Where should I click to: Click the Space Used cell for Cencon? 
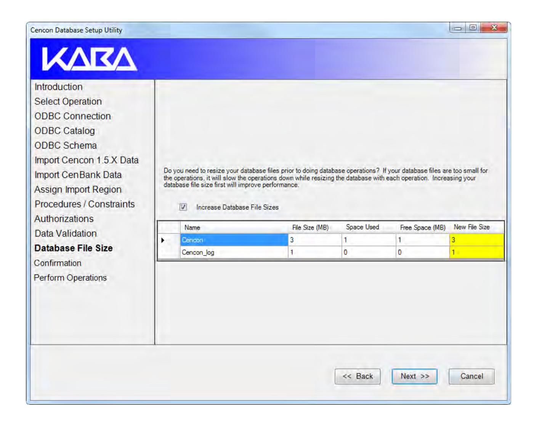tap(369, 240)
